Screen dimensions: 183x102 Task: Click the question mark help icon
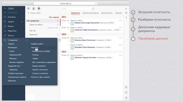tap(126, 98)
